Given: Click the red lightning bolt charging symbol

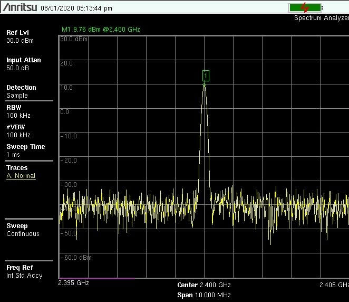Looking at the screenshot, I should (x=305, y=7).
